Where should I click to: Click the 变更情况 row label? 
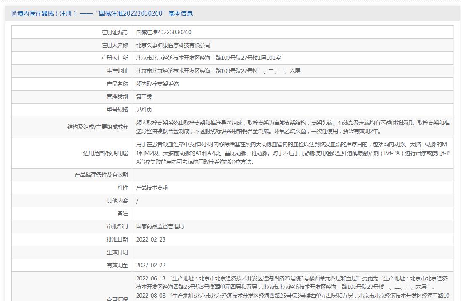[x=117, y=299]
